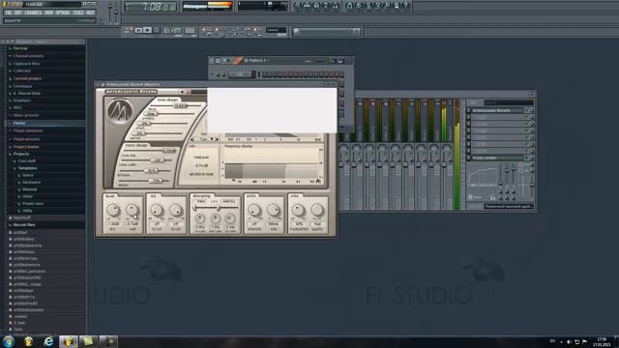Screen dimensions: 619x348
Task: Click the echo intensity knob
Action: pos(254,210)
